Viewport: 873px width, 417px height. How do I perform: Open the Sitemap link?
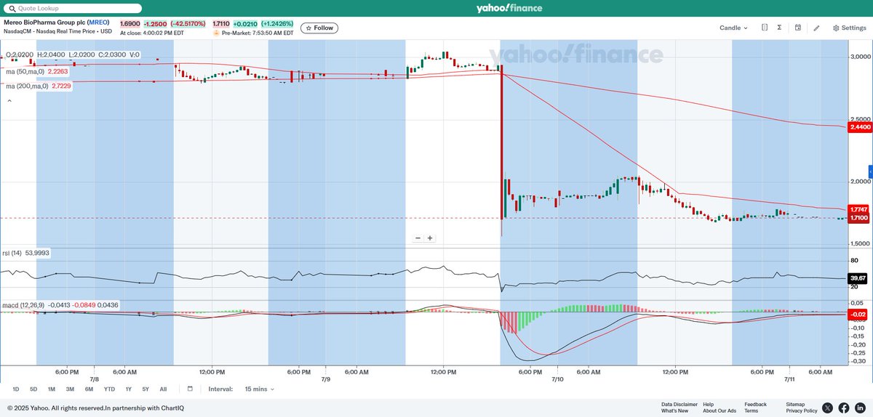point(795,404)
